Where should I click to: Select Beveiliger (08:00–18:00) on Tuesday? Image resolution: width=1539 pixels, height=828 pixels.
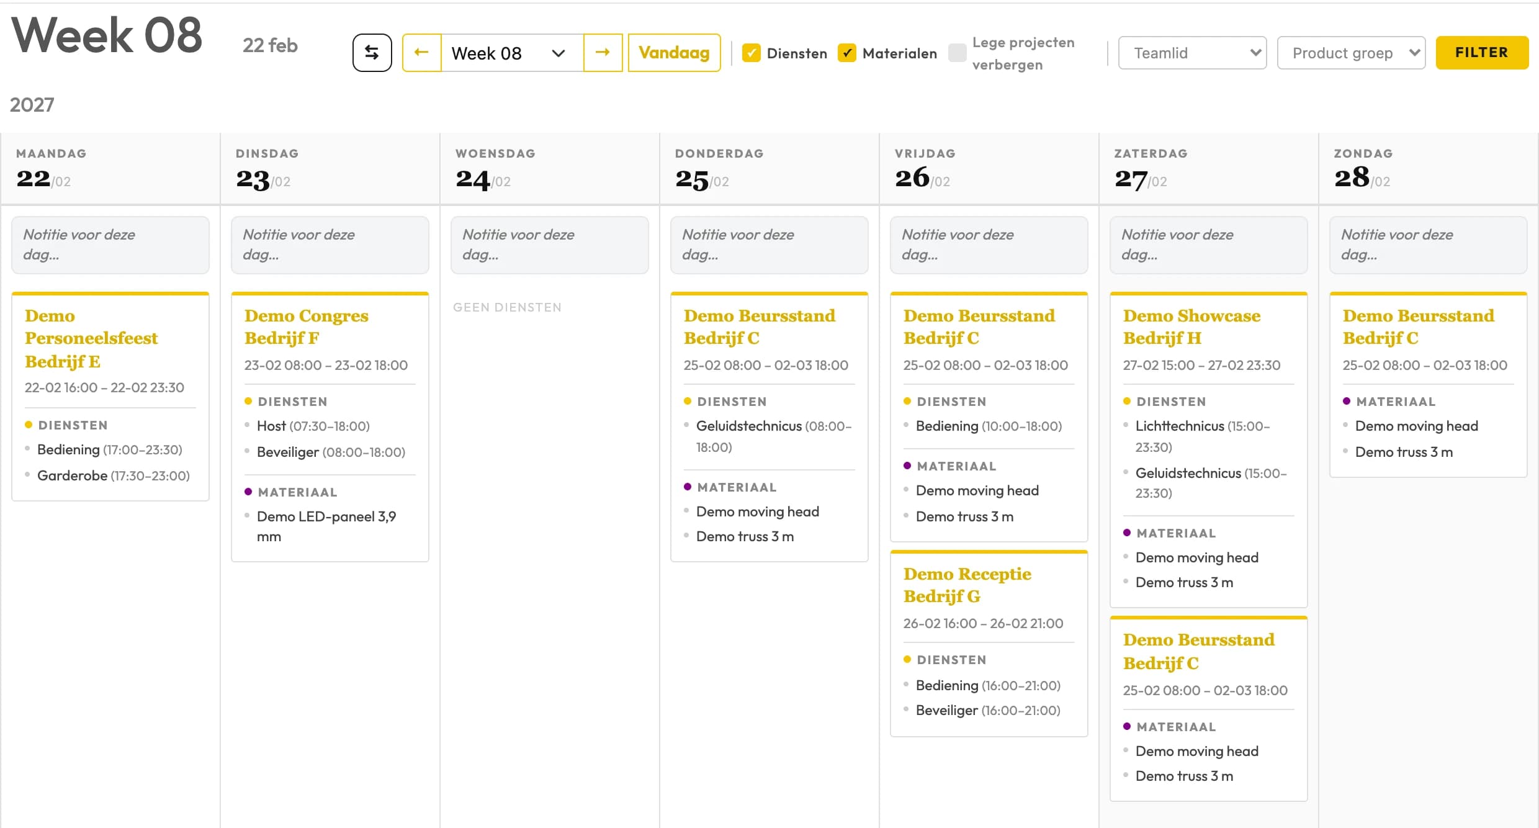pyautogui.click(x=331, y=452)
